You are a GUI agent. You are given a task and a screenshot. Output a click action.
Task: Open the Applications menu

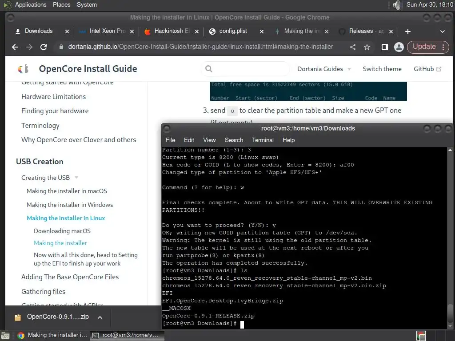coord(31,5)
